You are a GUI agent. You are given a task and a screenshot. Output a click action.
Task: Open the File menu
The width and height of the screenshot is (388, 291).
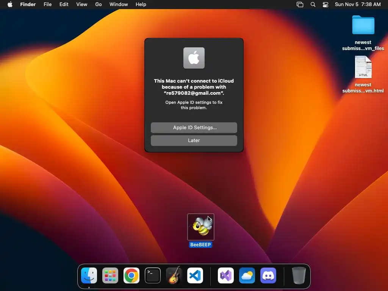tap(47, 5)
